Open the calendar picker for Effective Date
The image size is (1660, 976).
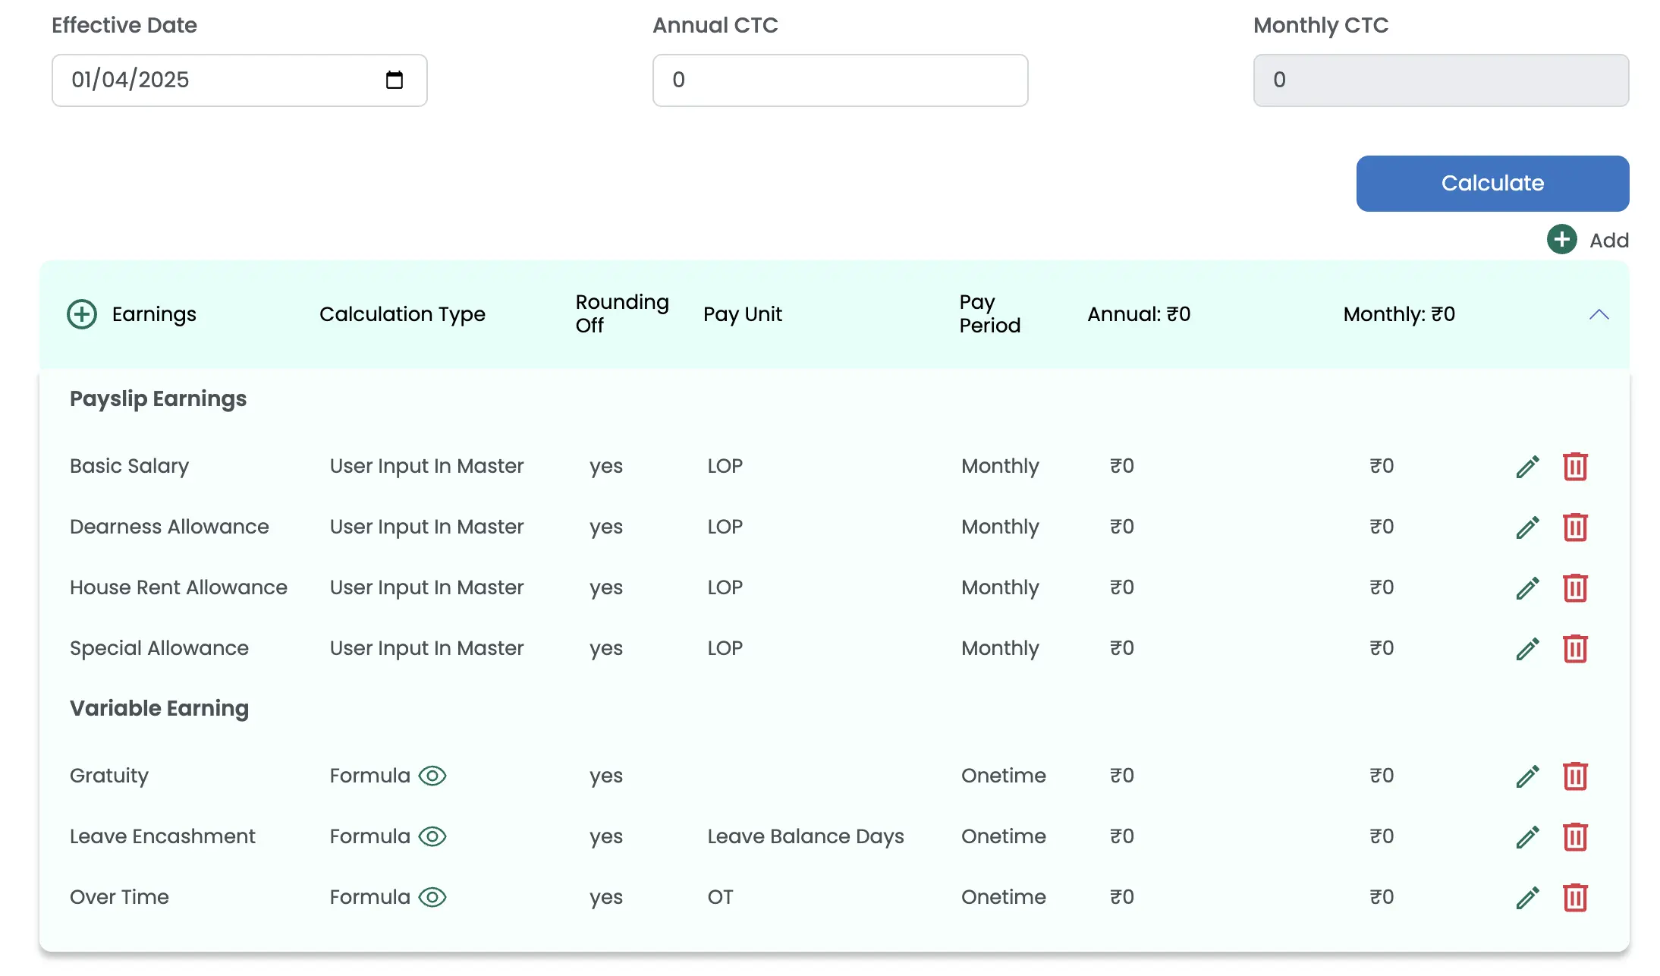(395, 80)
